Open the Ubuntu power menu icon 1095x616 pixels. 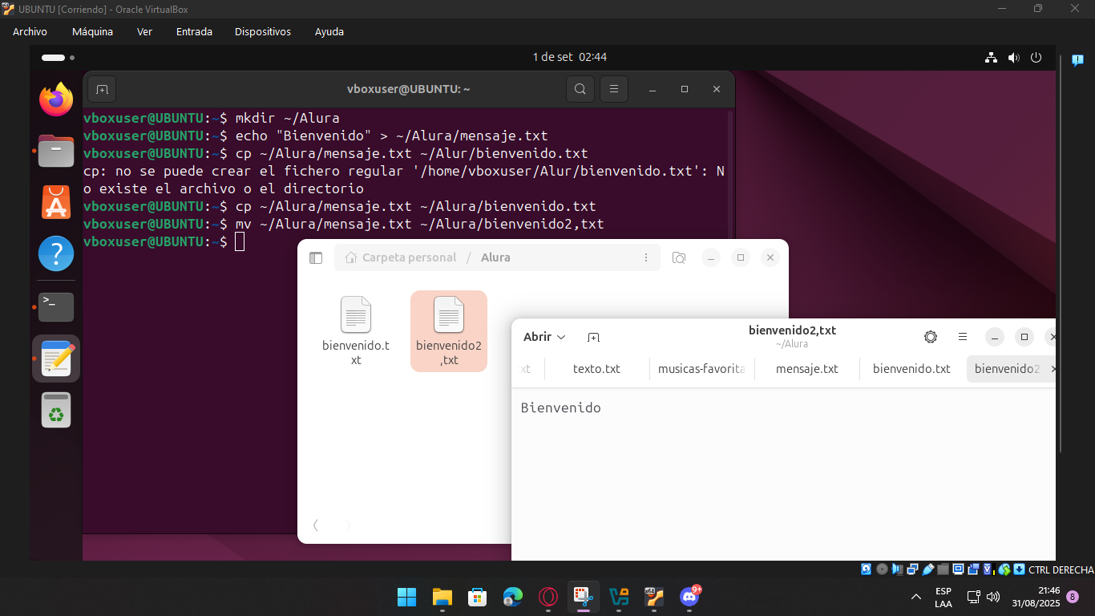[1036, 57]
